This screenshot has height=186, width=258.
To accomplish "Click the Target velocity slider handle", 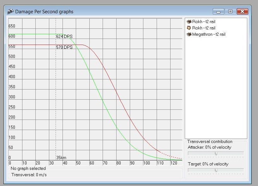I will coord(216,170).
